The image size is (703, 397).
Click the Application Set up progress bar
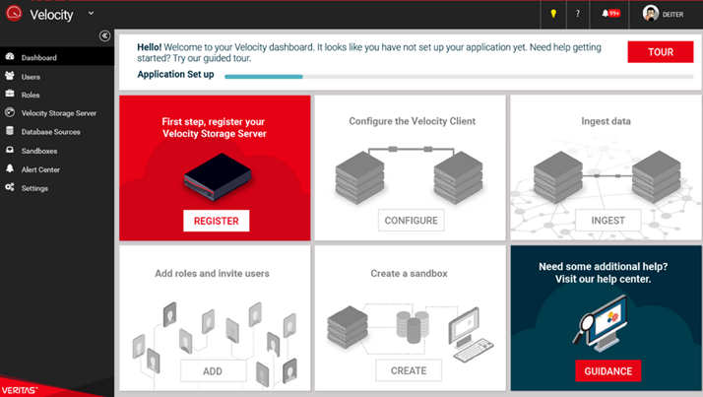[x=459, y=77]
